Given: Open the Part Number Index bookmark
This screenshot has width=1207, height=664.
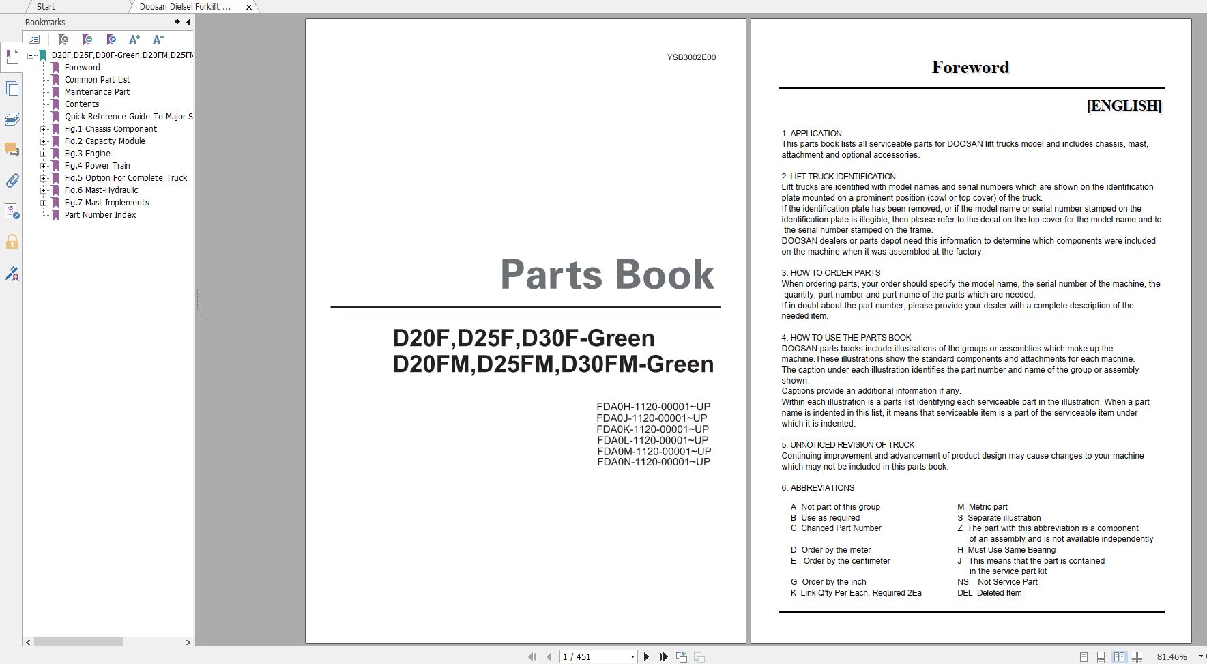Looking at the screenshot, I should click(100, 215).
